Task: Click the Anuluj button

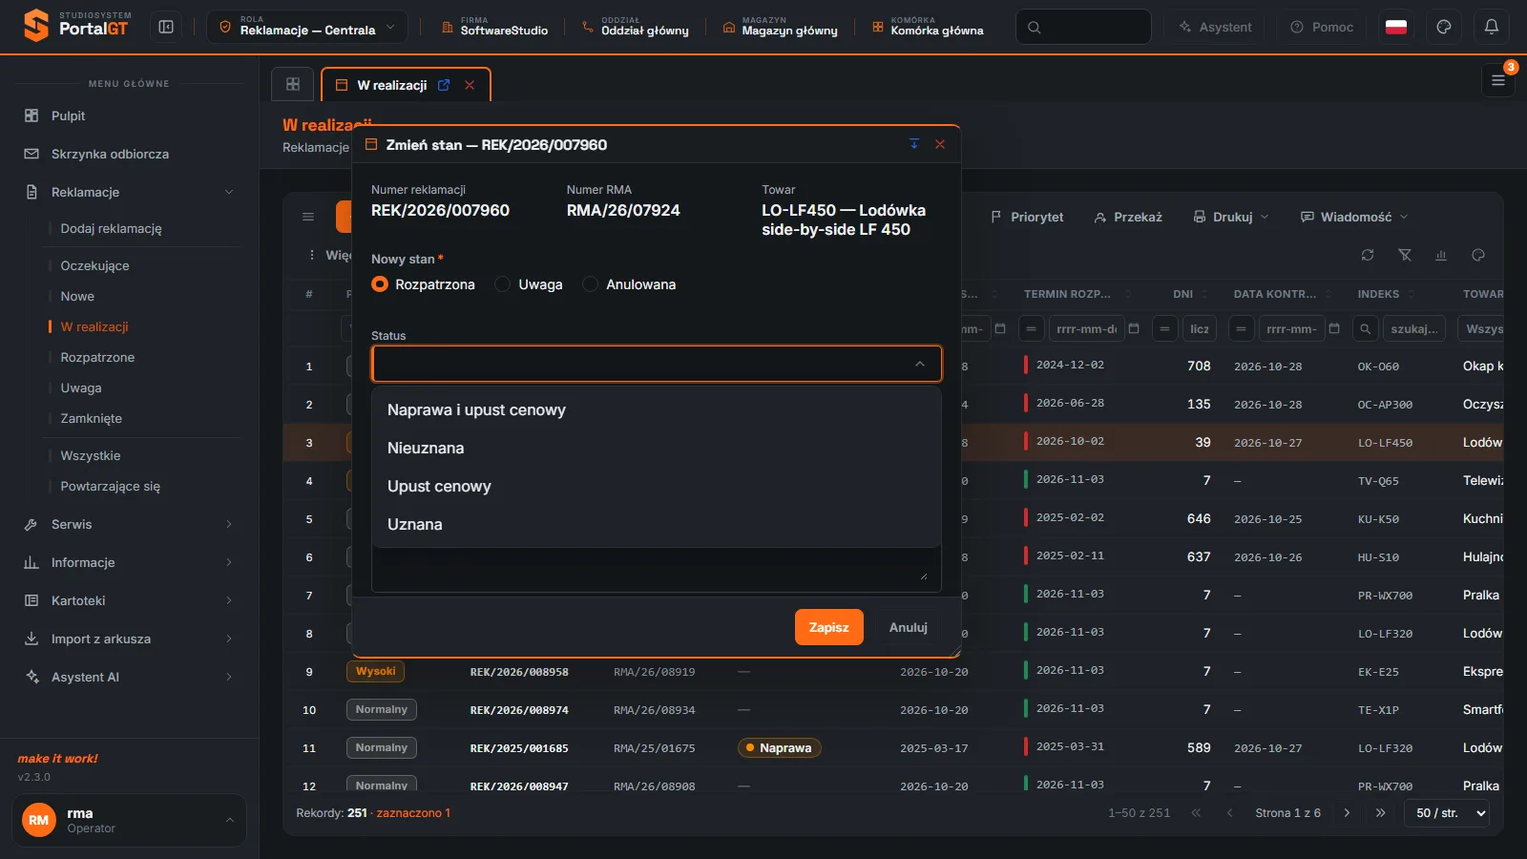Action: [x=909, y=627]
